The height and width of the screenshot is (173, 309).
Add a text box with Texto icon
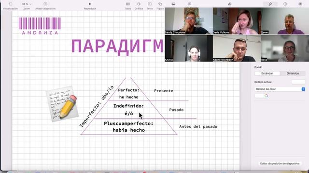150,6
